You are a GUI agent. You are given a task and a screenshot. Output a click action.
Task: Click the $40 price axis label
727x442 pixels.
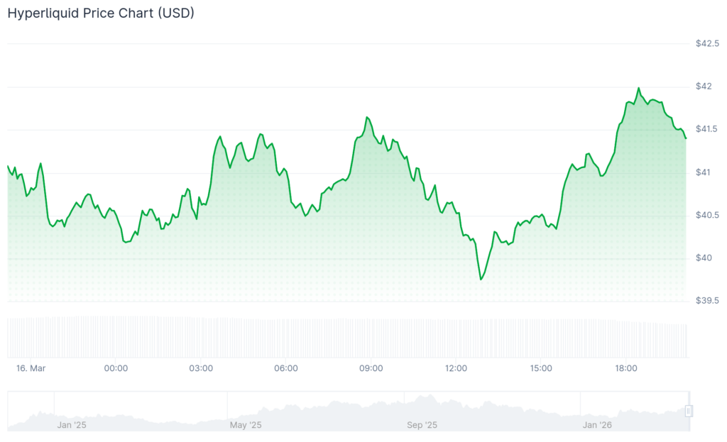coord(704,258)
